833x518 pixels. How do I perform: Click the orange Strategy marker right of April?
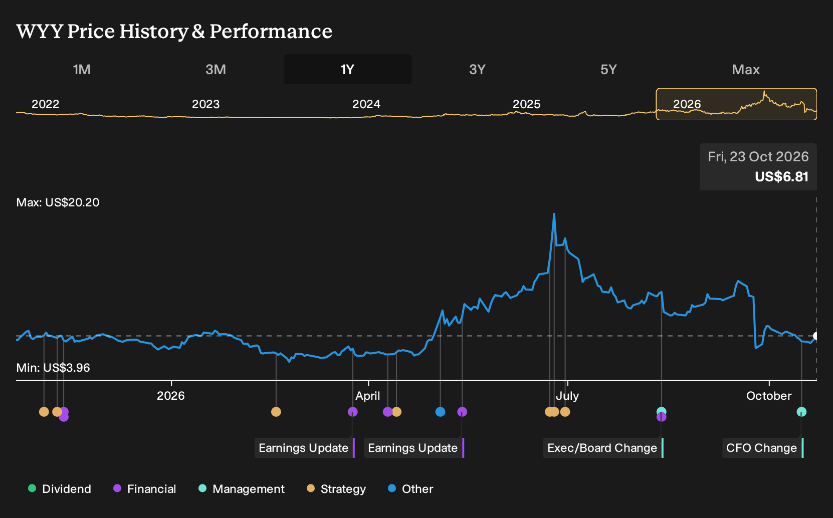tap(396, 412)
